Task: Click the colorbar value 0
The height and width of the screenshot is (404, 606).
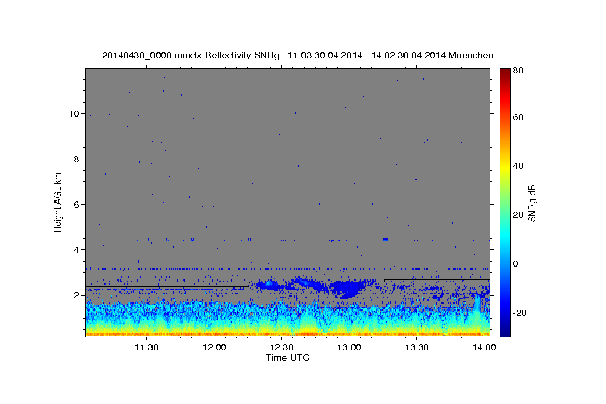Action: coord(516,264)
